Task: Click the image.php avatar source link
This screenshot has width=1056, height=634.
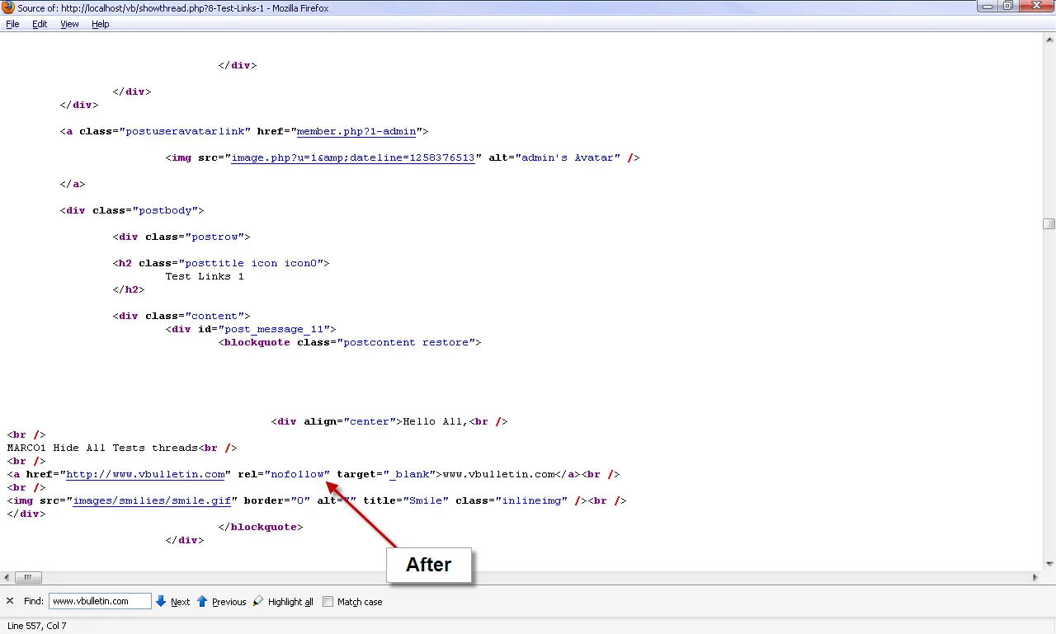Action: pyautogui.click(x=352, y=157)
